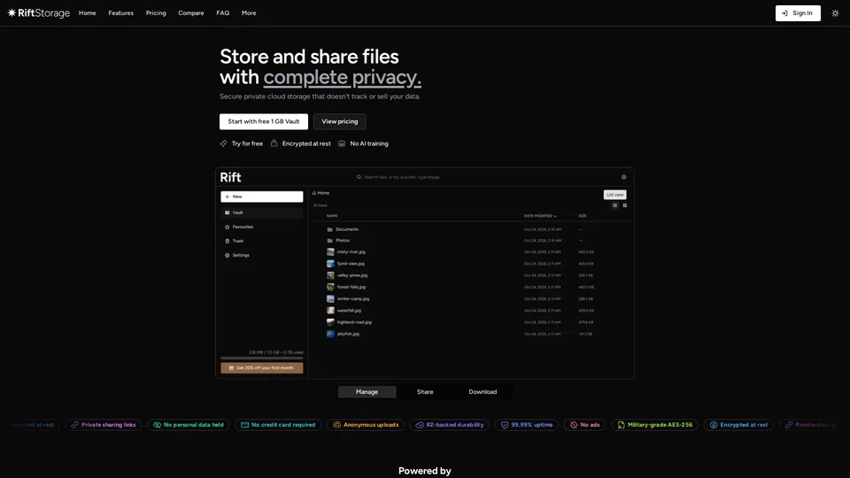This screenshot has width=850, height=478.
Task: Toggle the light/dark theme sun icon
Action: click(835, 13)
